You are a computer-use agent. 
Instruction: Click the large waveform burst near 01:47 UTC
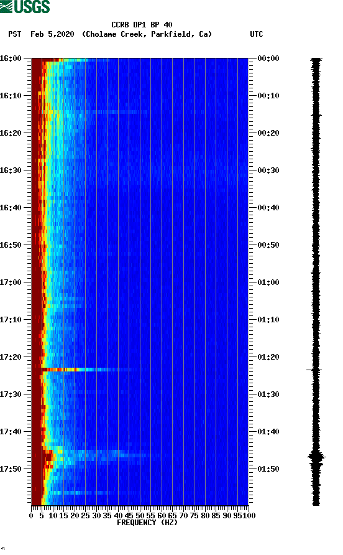pyautogui.click(x=316, y=457)
